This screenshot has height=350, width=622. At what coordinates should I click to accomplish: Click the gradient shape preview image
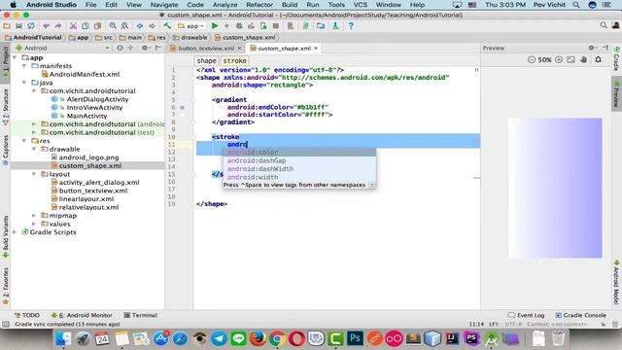(555, 188)
